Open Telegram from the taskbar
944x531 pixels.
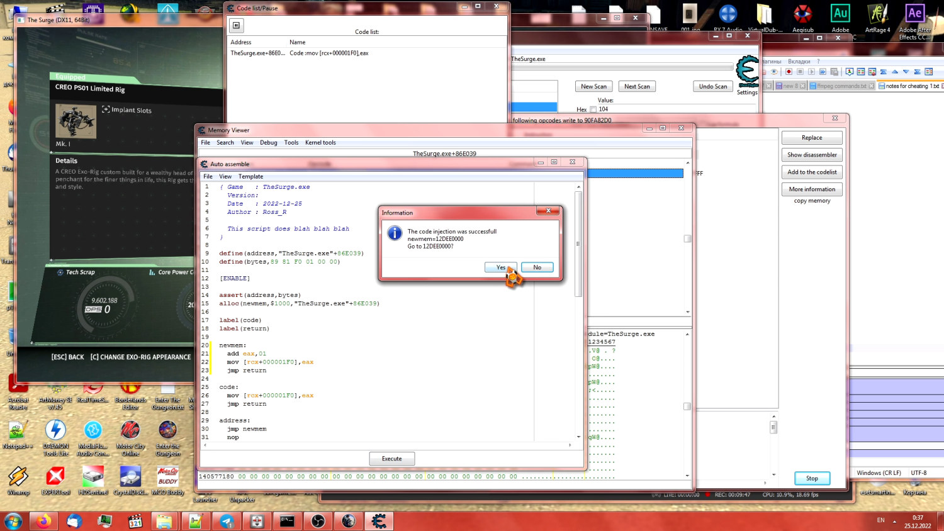pos(227,521)
